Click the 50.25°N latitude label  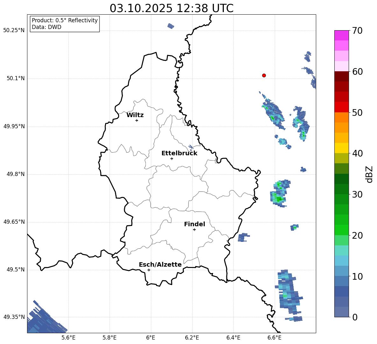14,31
